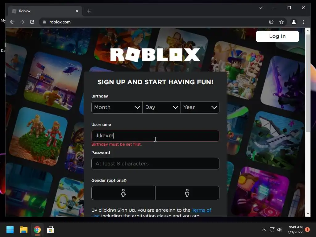Viewport: 316px width, 237px height.
Task: Open File Explorer from the taskbar
Action: (23, 230)
